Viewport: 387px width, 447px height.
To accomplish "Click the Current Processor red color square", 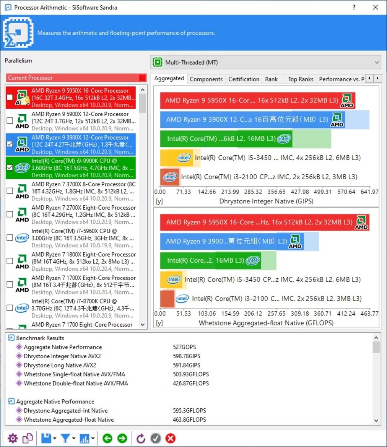I will (142, 78).
